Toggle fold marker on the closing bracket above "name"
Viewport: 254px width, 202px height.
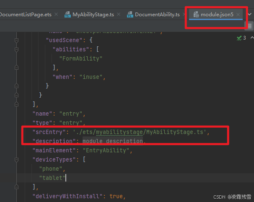16,104
